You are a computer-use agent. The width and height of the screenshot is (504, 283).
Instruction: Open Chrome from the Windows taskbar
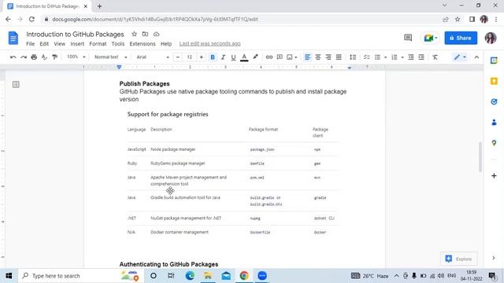coord(244,276)
